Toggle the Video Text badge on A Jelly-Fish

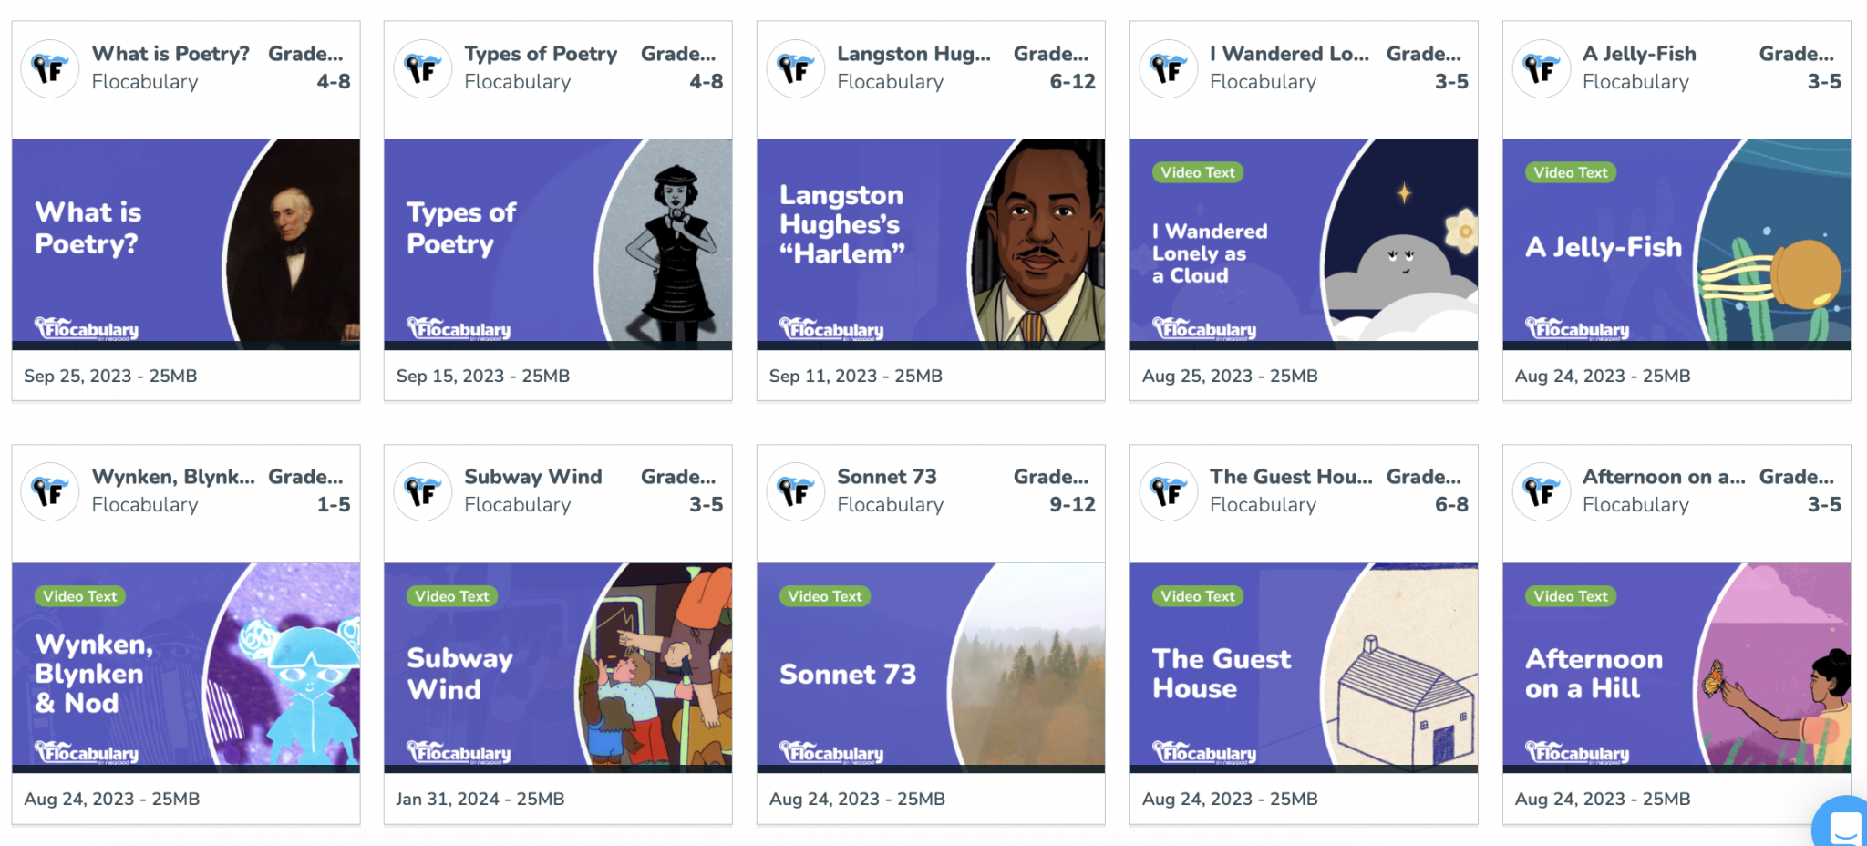(1570, 172)
